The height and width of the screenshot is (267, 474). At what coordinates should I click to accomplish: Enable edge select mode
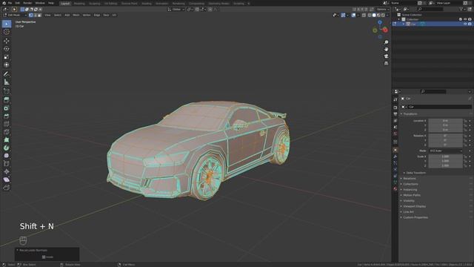[x=35, y=15]
